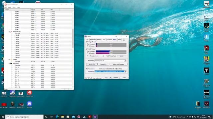213x119 pixels.
Task: Open the taskbar clock and date
Action: coord(203,117)
